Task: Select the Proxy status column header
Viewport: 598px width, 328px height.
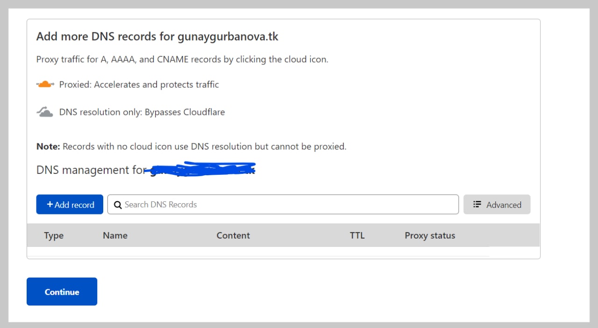Action: [x=430, y=235]
